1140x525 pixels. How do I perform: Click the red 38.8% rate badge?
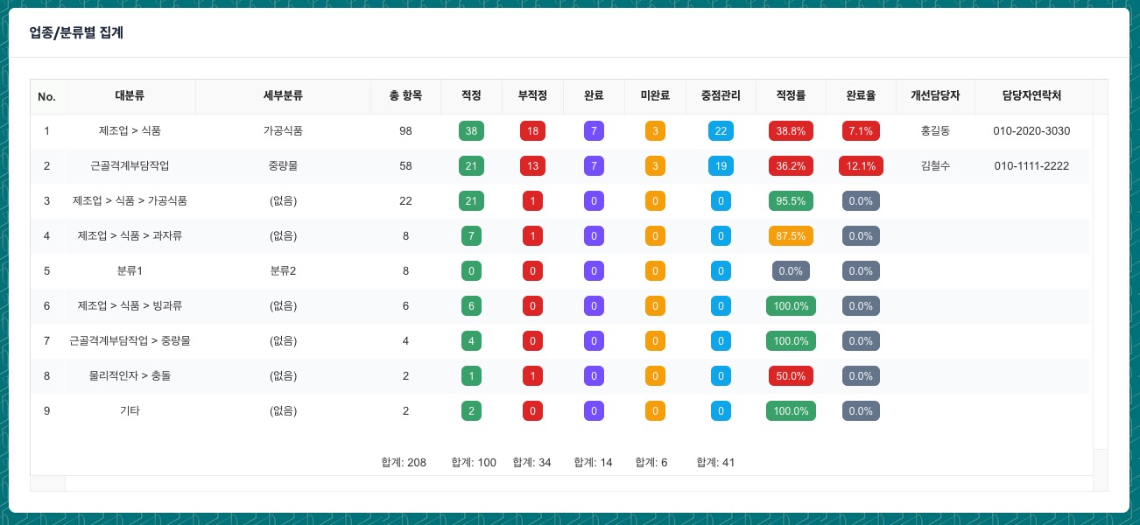coord(791,131)
